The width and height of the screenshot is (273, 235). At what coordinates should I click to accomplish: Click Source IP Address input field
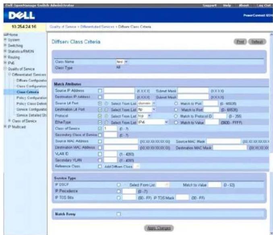(x=119, y=91)
